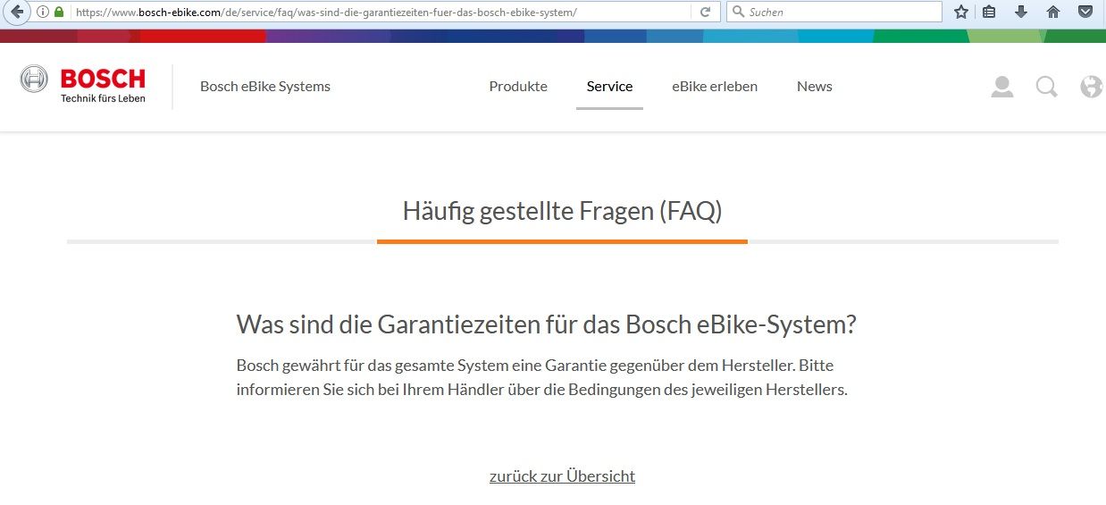
Task: Open the Service menu
Action: 609,87
